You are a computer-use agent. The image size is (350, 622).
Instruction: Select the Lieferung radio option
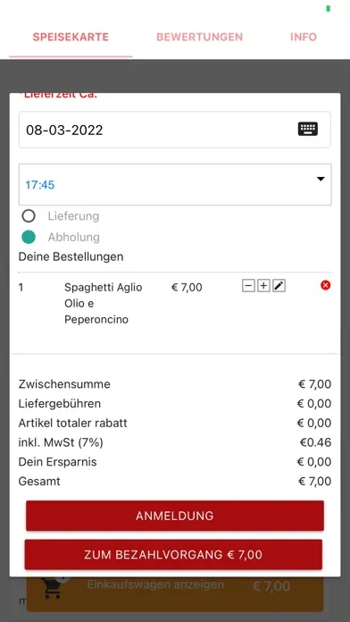pos(29,216)
